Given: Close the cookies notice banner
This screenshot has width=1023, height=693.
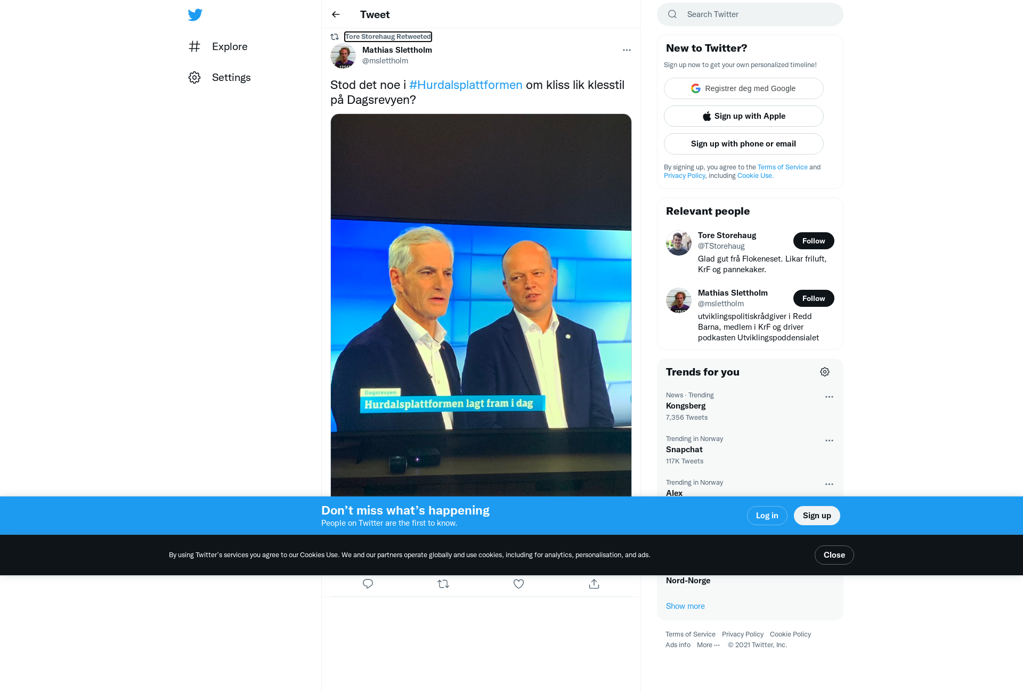Looking at the screenshot, I should click(x=834, y=555).
